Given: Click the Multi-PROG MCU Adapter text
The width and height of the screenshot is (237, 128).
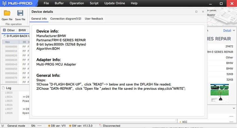Looking at the screenshot, I should point(56,64).
